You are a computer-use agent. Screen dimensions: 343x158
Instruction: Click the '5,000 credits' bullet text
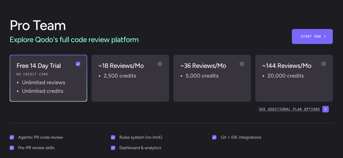tap(202, 76)
